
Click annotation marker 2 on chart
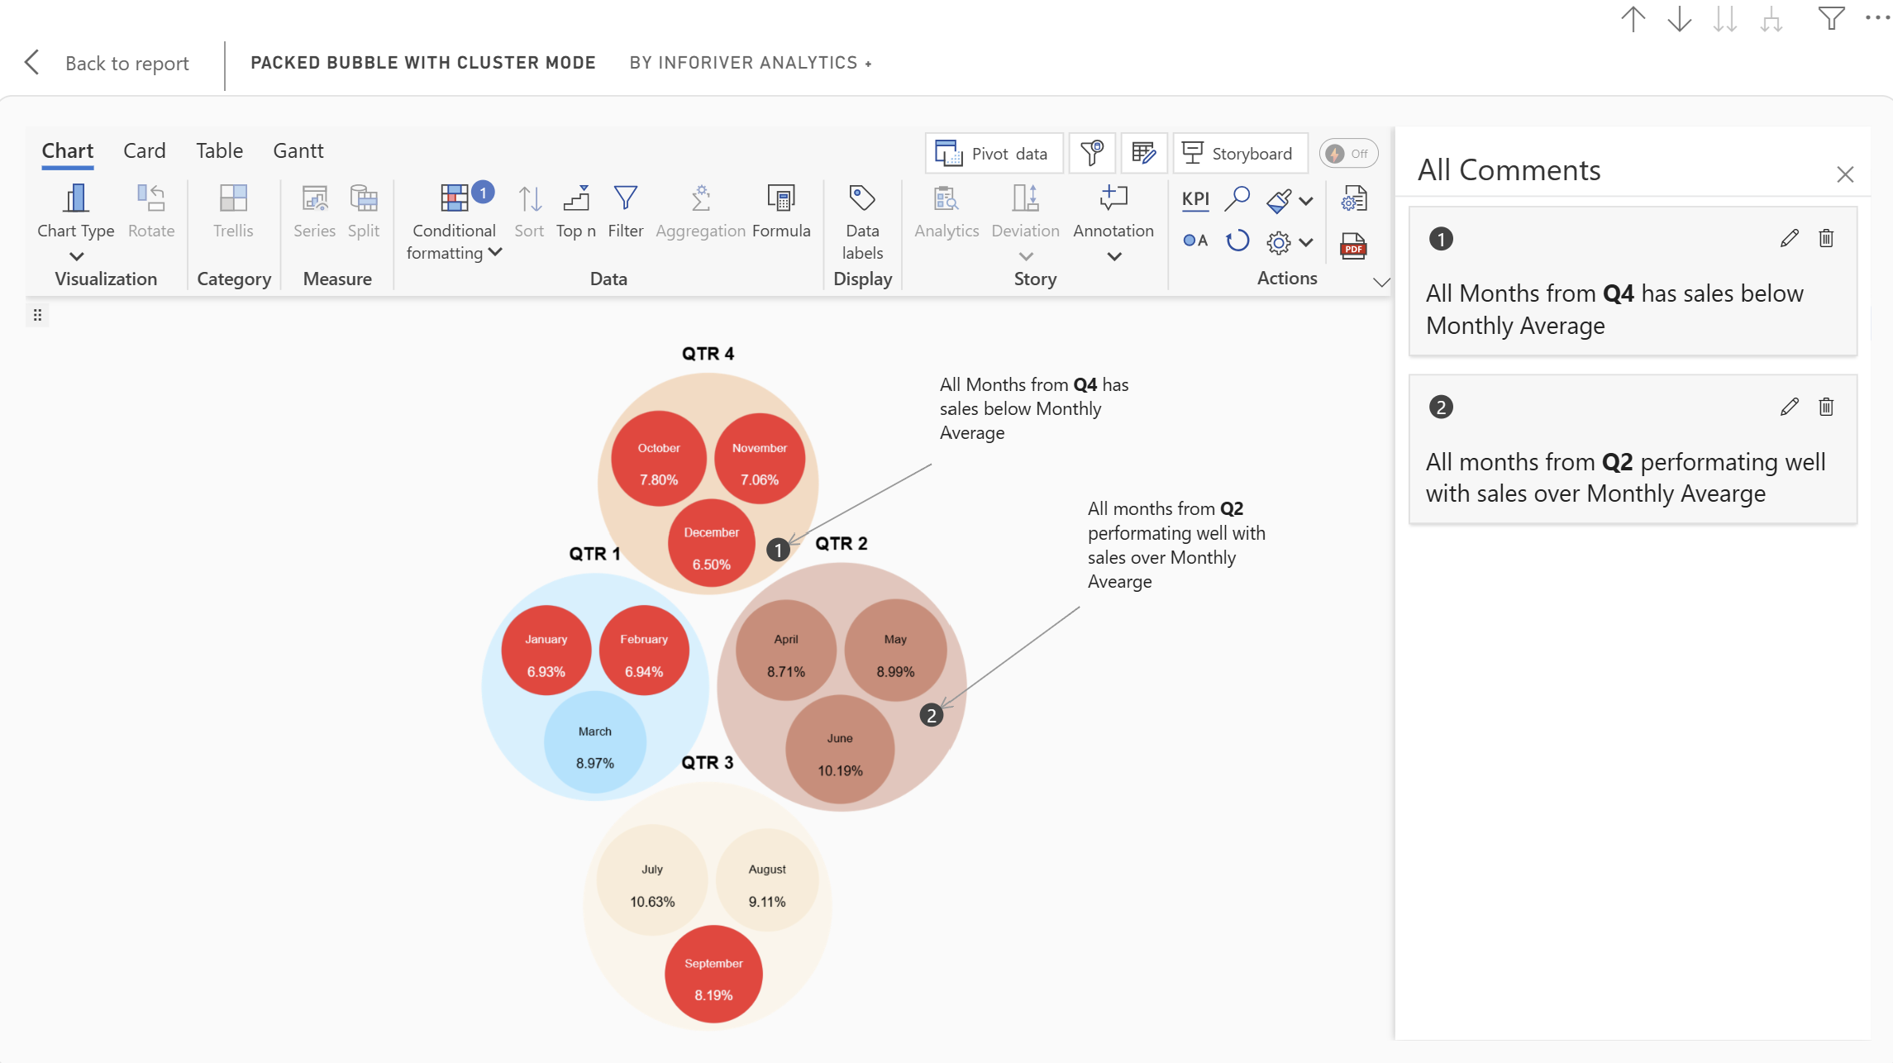point(932,715)
